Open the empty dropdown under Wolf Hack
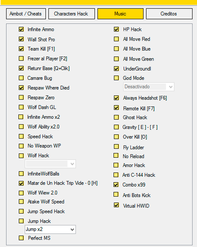The image size is (197, 247). click(x=50, y=164)
